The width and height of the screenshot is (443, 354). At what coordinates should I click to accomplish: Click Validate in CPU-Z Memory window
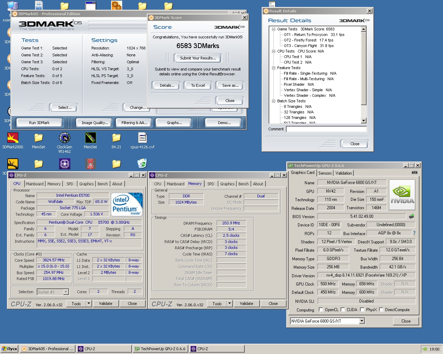click(x=246, y=304)
